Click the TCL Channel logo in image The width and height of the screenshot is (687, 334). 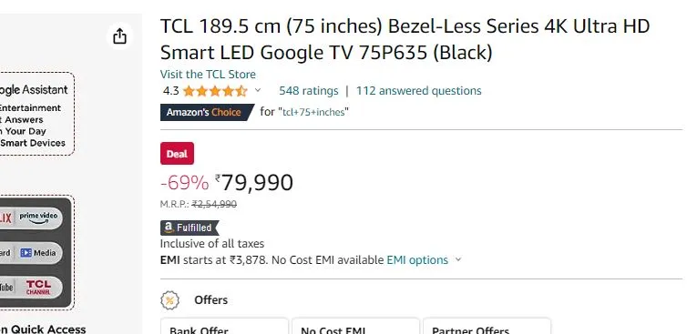tap(38, 288)
